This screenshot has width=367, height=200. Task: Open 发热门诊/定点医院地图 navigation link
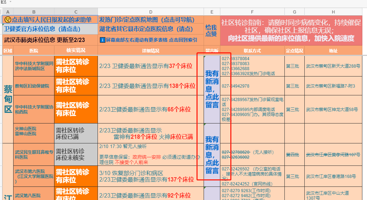151,20
